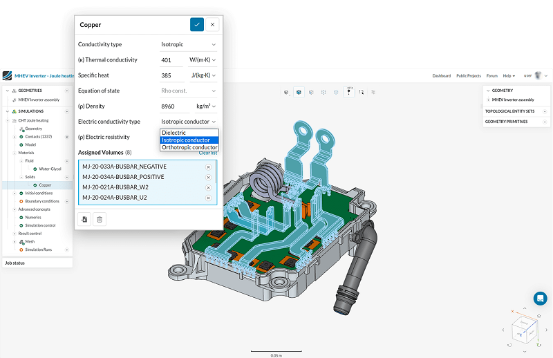Collapse the GEOMETRIES section chevron

tap(8, 91)
